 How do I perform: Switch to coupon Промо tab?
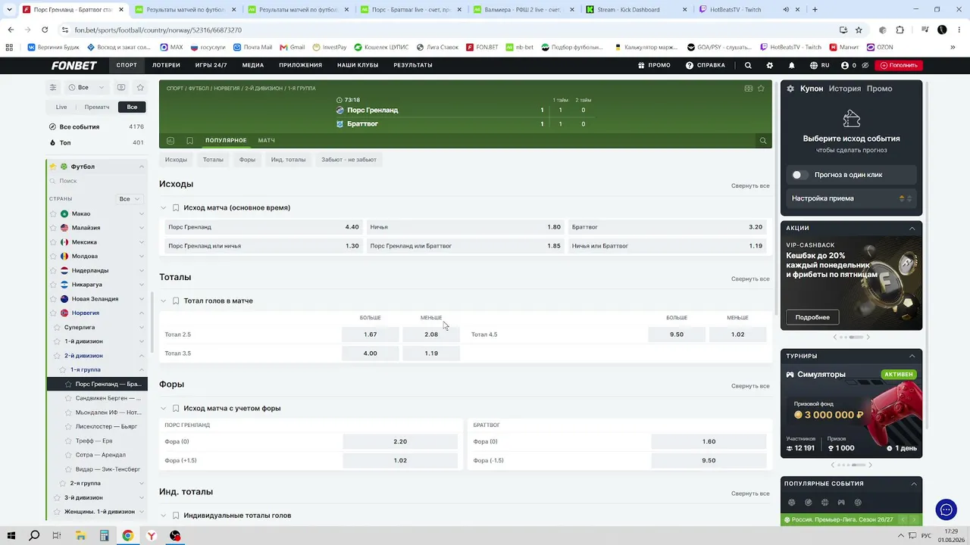879,89
